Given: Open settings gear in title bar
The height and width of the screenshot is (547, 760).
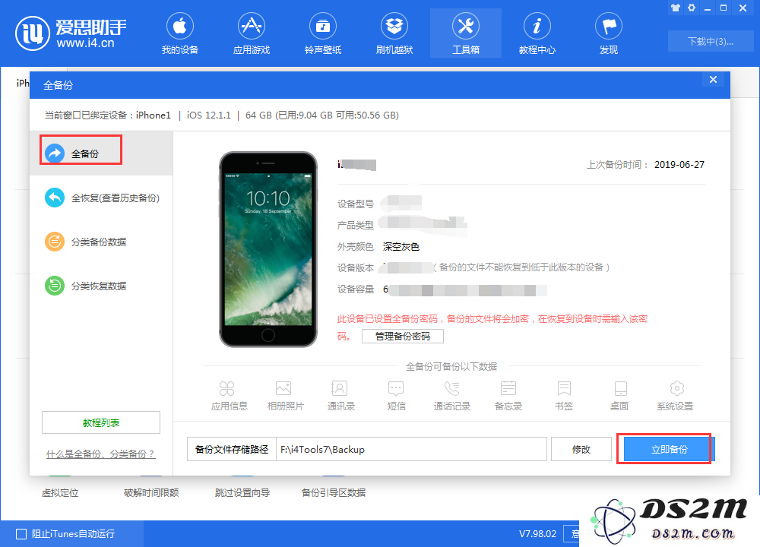Looking at the screenshot, I should (x=692, y=8).
